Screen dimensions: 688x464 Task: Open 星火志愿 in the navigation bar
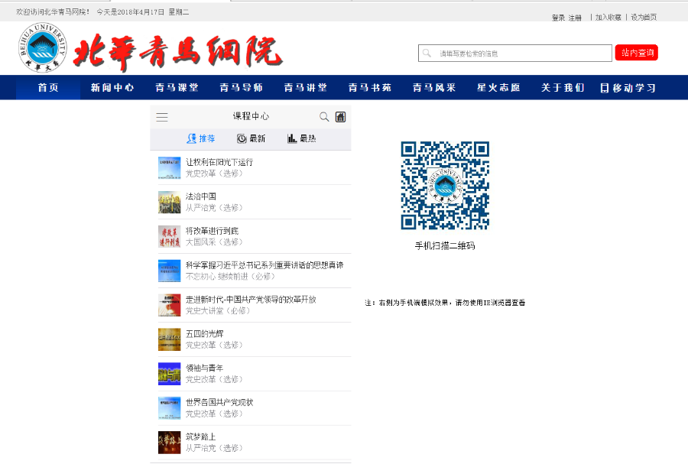pos(498,88)
